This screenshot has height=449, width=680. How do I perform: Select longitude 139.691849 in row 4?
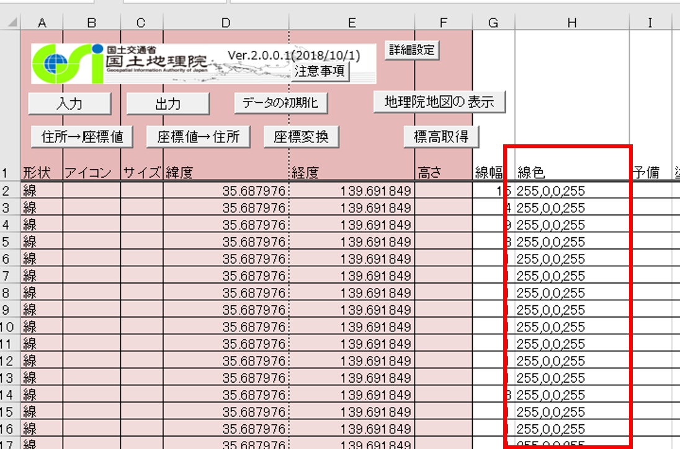pyautogui.click(x=352, y=224)
